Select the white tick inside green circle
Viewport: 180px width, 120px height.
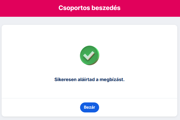click(89, 56)
